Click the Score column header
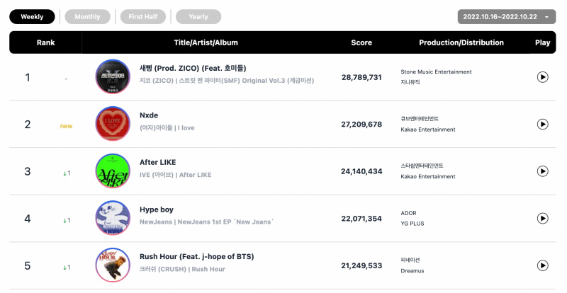567x293 pixels. [361, 42]
